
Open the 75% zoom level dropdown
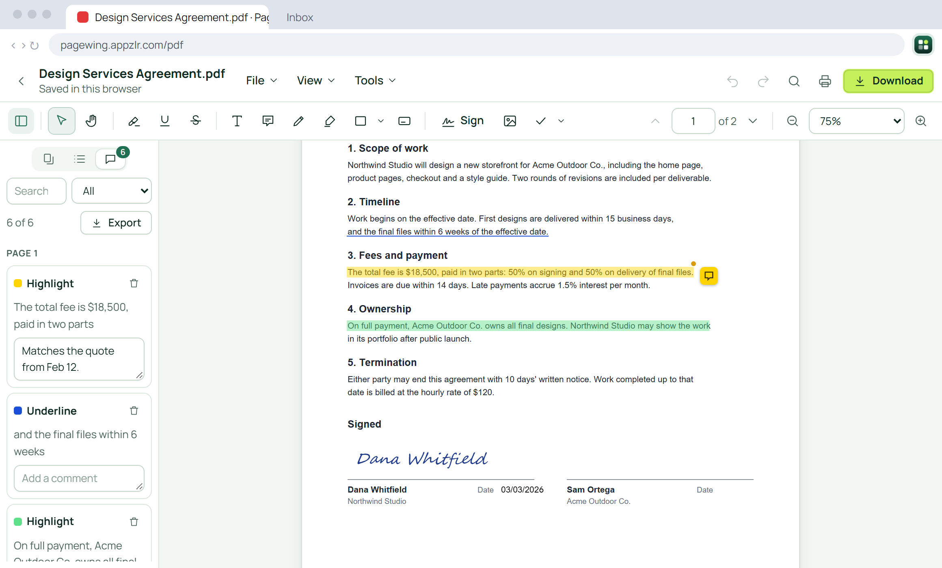[x=857, y=121]
